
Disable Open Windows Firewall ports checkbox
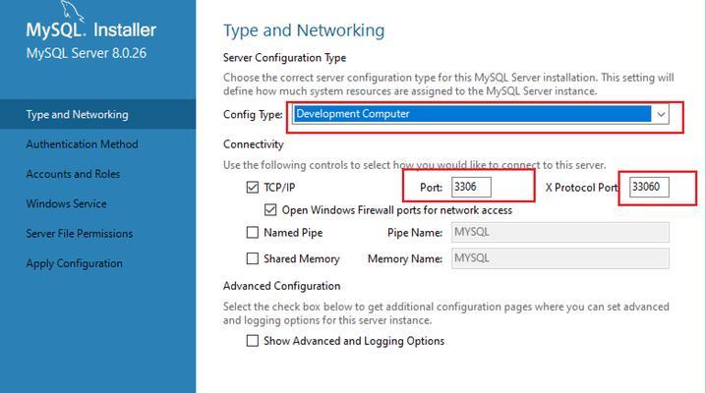[270, 210]
